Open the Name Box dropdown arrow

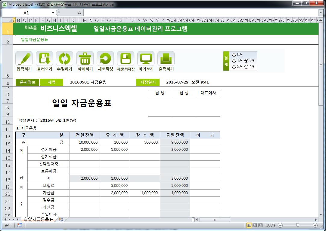tap(53, 13)
